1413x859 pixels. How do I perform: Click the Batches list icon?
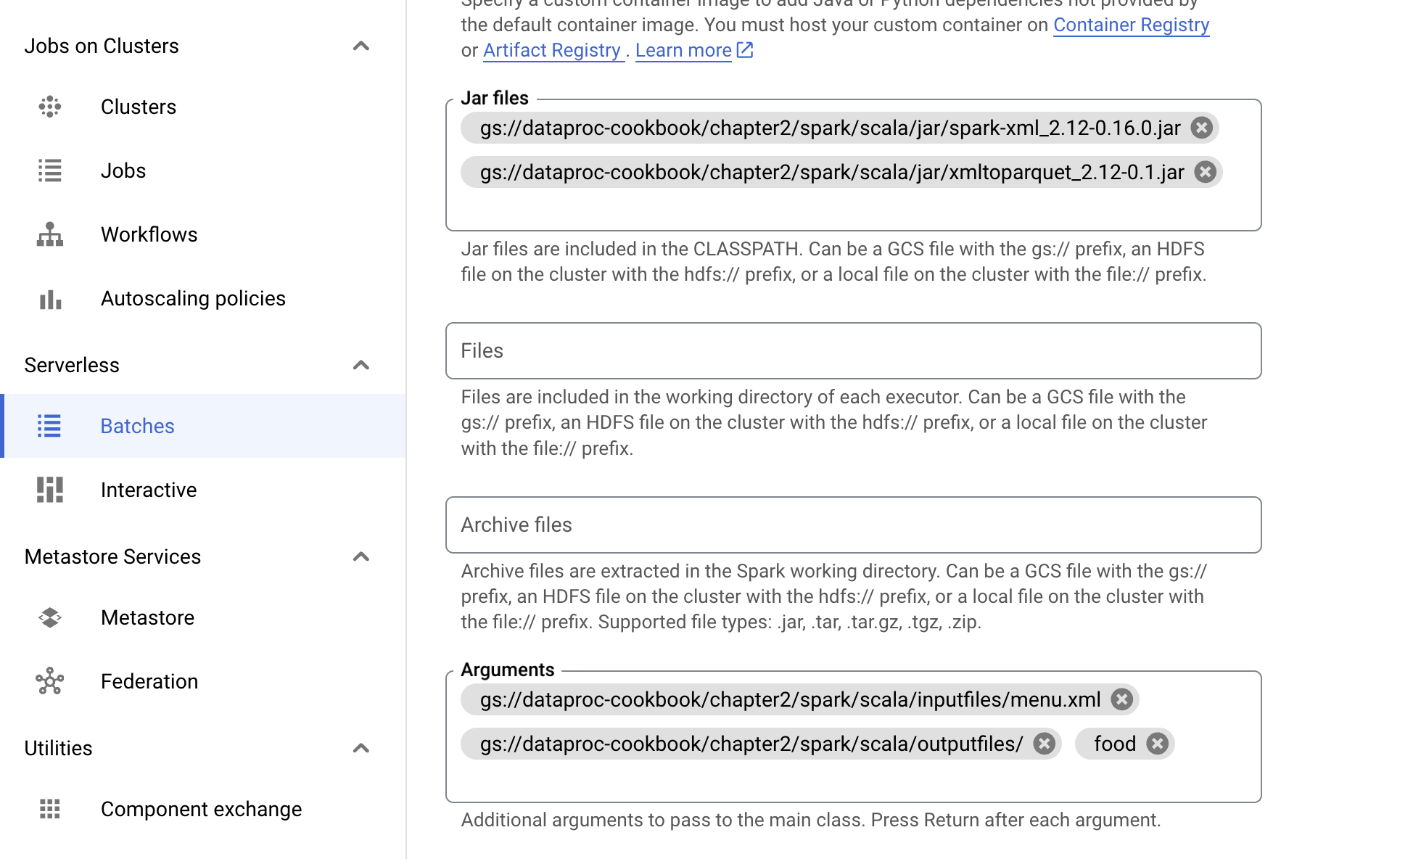(x=49, y=426)
